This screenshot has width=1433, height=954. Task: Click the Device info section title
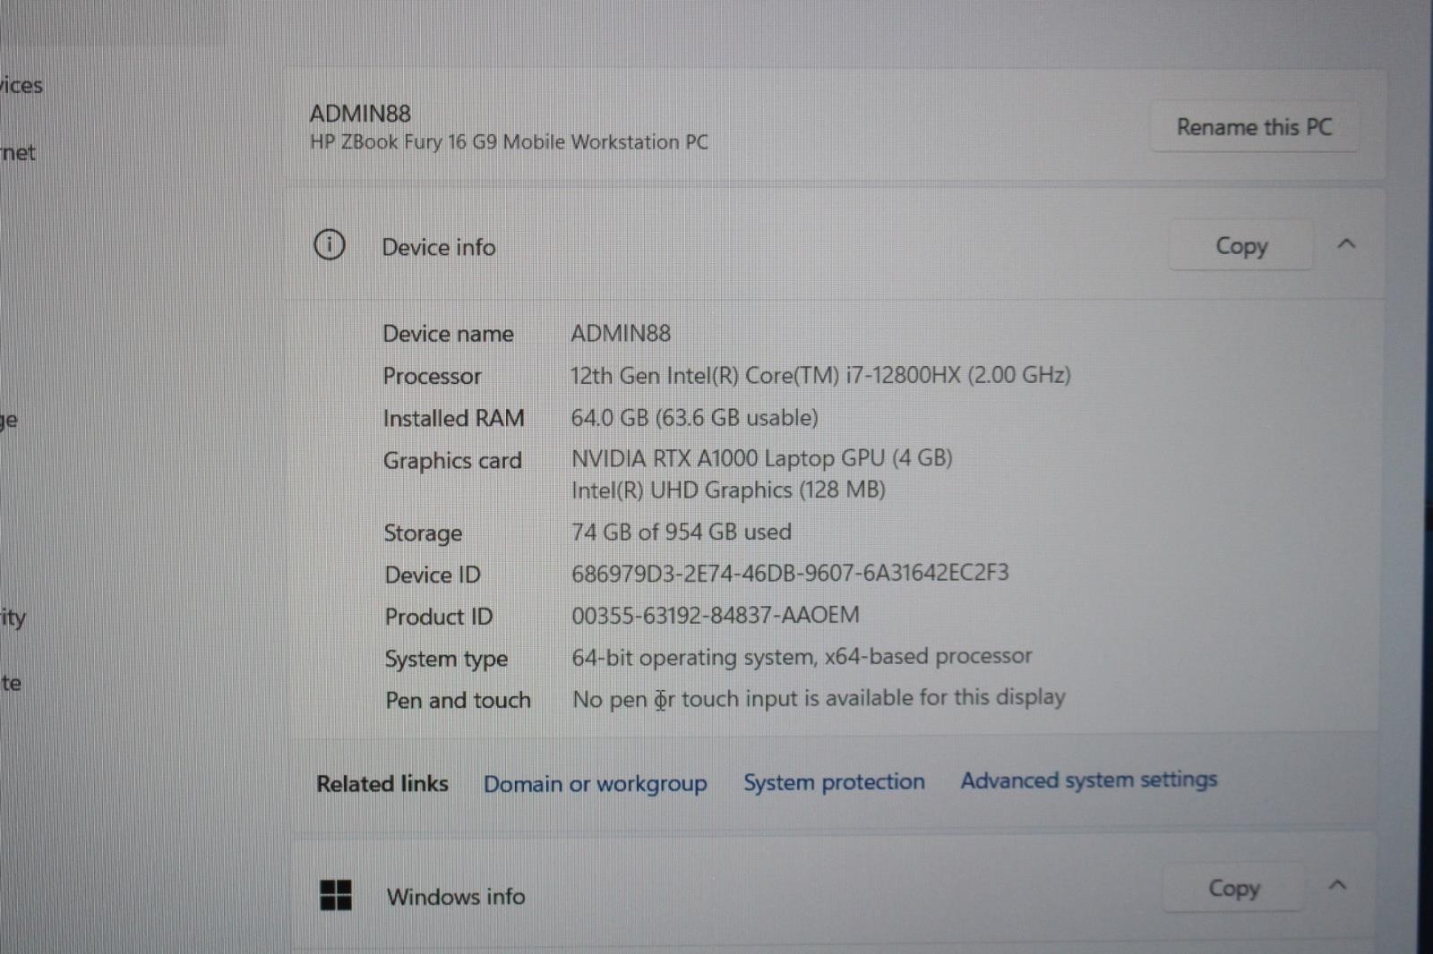tap(439, 247)
